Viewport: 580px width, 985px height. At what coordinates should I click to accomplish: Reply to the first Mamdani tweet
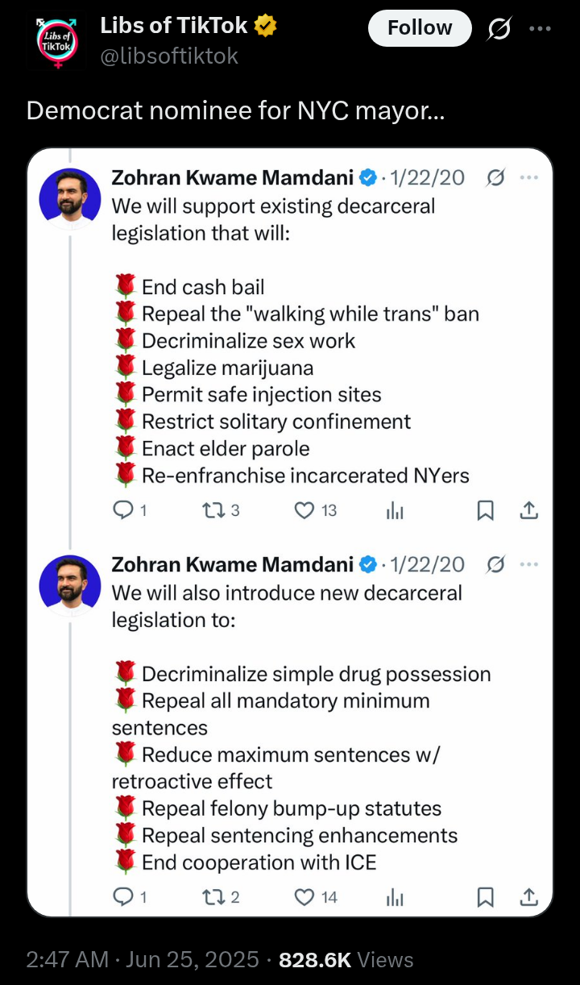(123, 510)
